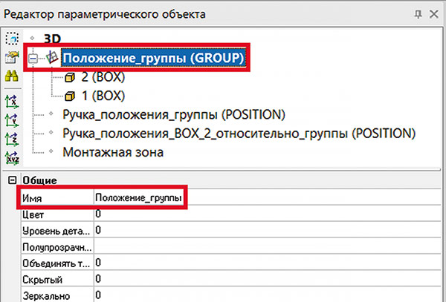Select the XYZ axes icon
Image resolution: width=446 pixels, height=302 pixels.
12,158
